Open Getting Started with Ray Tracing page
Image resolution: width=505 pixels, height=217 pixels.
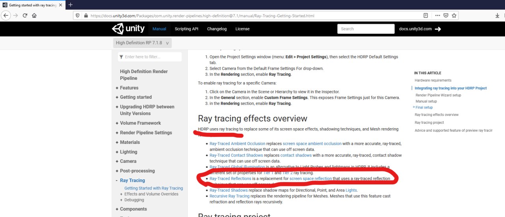tap(153, 188)
